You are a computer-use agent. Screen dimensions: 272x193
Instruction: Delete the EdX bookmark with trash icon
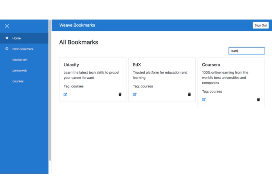[x=189, y=94]
